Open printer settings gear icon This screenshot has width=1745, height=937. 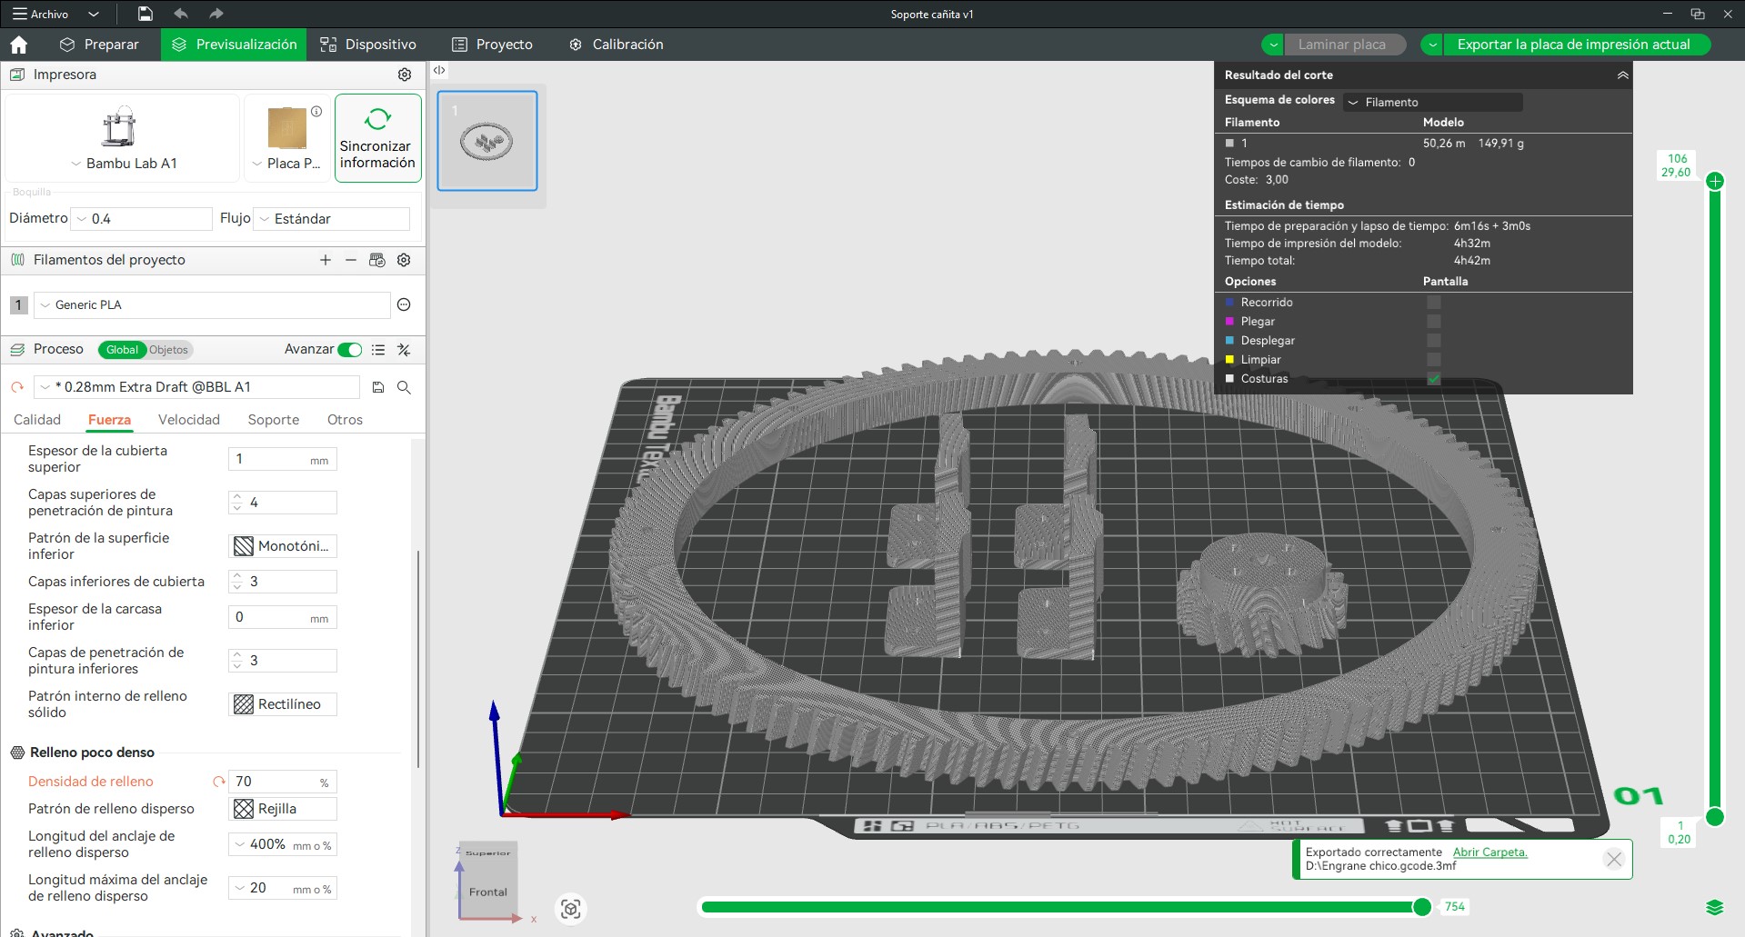[405, 75]
